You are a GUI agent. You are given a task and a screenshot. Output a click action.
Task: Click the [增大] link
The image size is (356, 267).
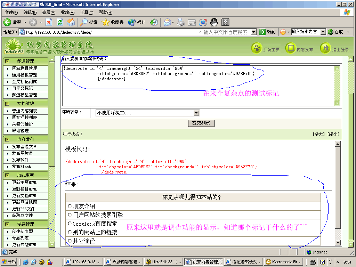tap(319, 134)
